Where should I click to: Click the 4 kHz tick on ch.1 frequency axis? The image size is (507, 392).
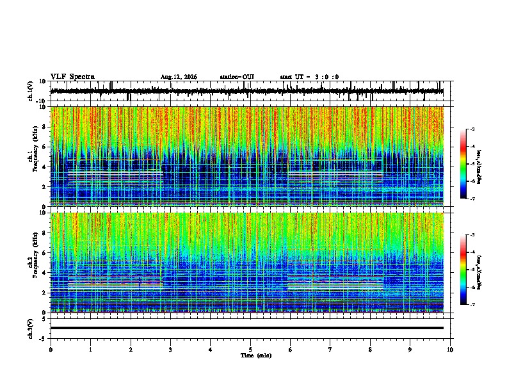(45, 167)
